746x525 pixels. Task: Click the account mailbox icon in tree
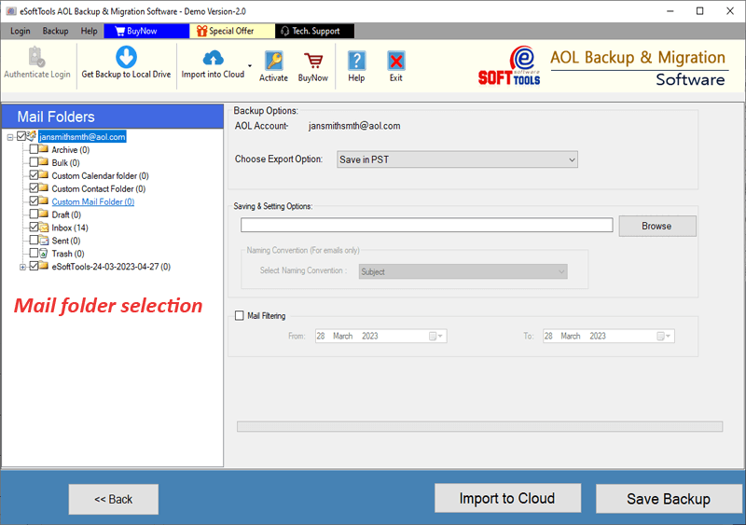click(x=32, y=136)
